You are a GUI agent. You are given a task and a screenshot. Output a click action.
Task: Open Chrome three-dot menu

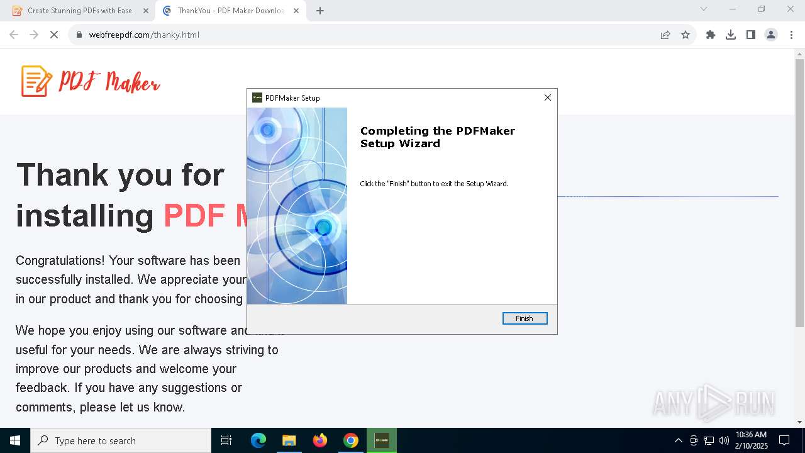coord(791,35)
